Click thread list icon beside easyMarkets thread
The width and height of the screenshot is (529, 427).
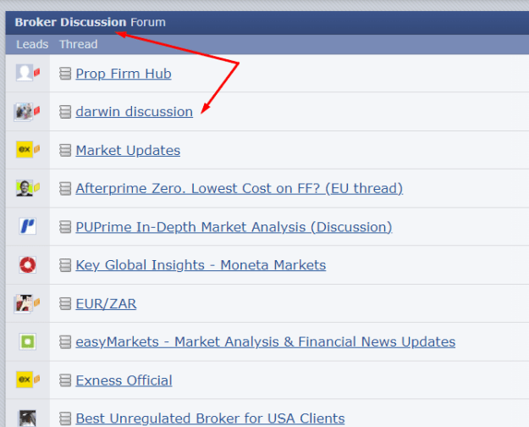coord(65,342)
